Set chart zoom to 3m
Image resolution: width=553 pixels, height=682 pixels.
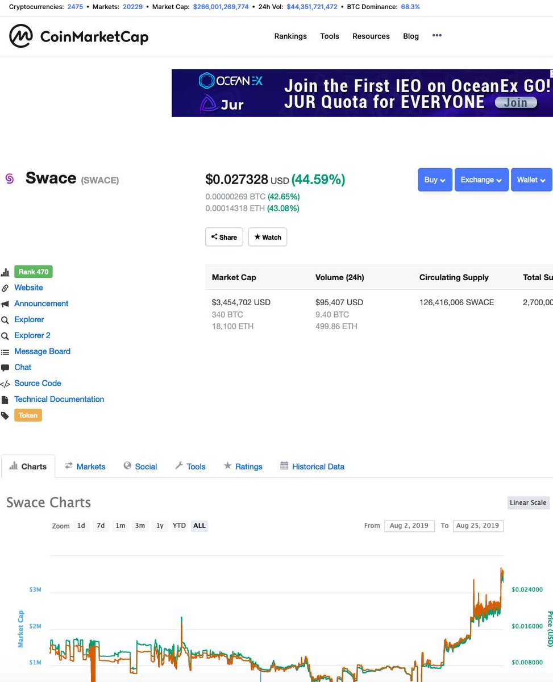(140, 526)
